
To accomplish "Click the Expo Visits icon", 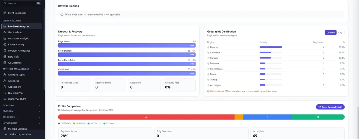I will coord(5,57).
